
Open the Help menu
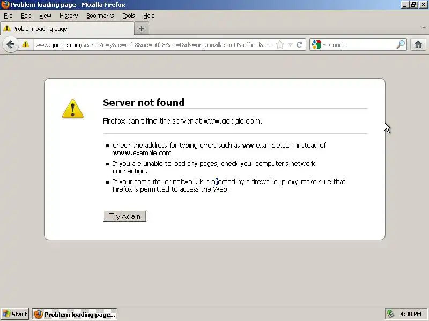pyautogui.click(x=149, y=16)
